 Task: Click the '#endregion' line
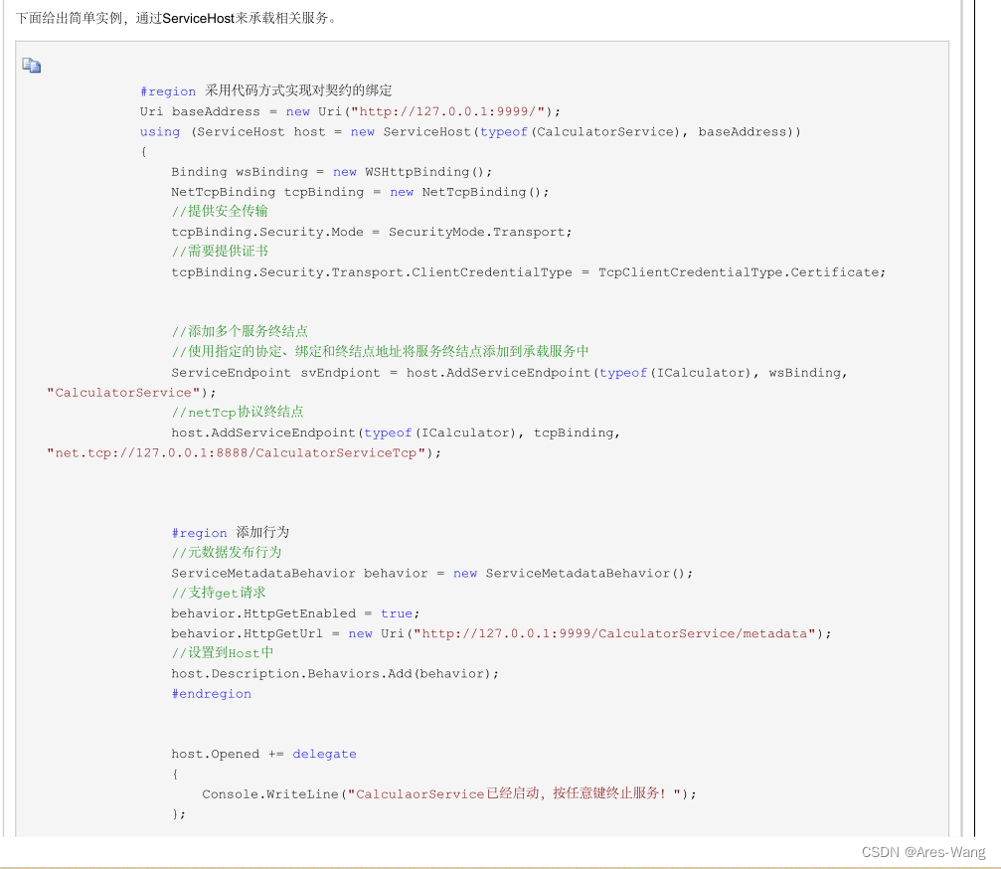point(212,693)
